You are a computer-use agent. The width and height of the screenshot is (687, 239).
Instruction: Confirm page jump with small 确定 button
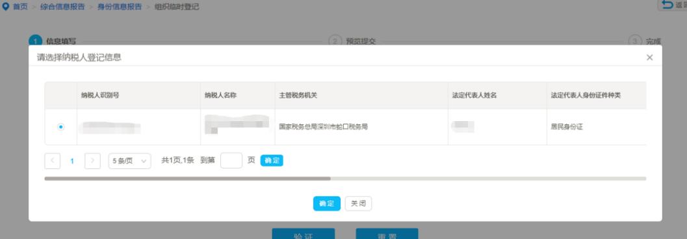pos(272,161)
